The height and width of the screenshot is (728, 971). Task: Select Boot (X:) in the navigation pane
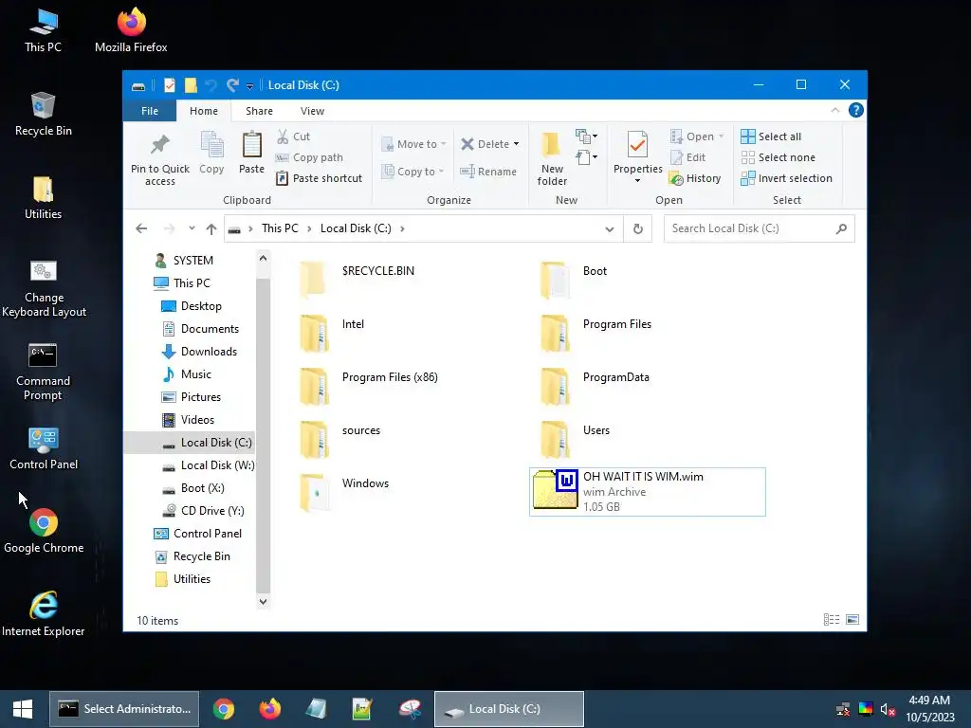pos(202,488)
